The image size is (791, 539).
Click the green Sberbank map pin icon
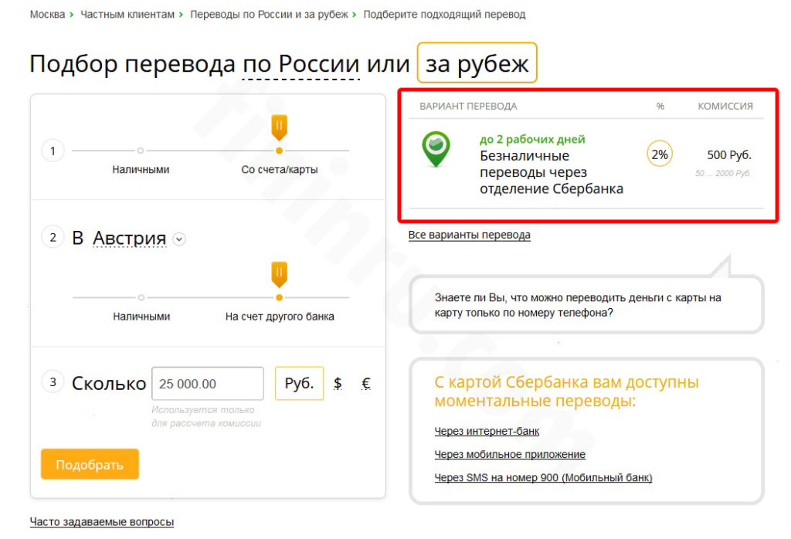[x=436, y=149]
